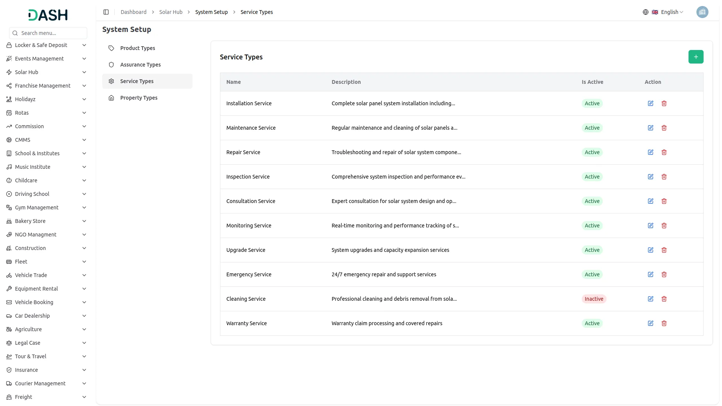Click the Inactive badge for Cleaning Service

[594, 299]
